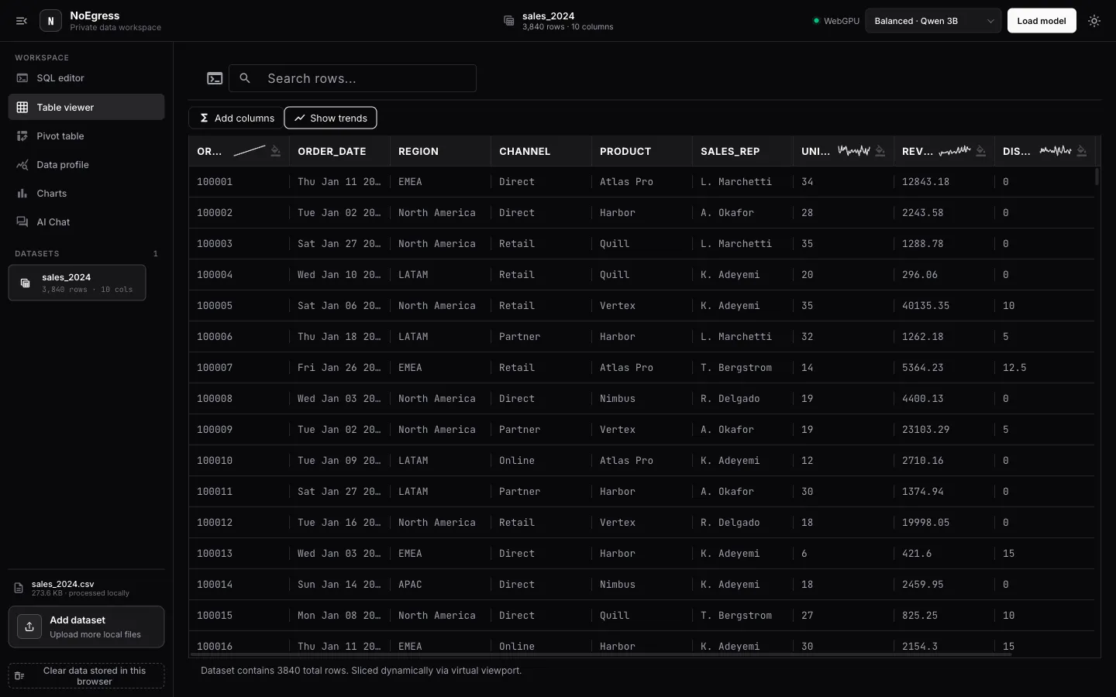Click the Table viewer grid icon
The height and width of the screenshot is (697, 1116).
pos(22,107)
